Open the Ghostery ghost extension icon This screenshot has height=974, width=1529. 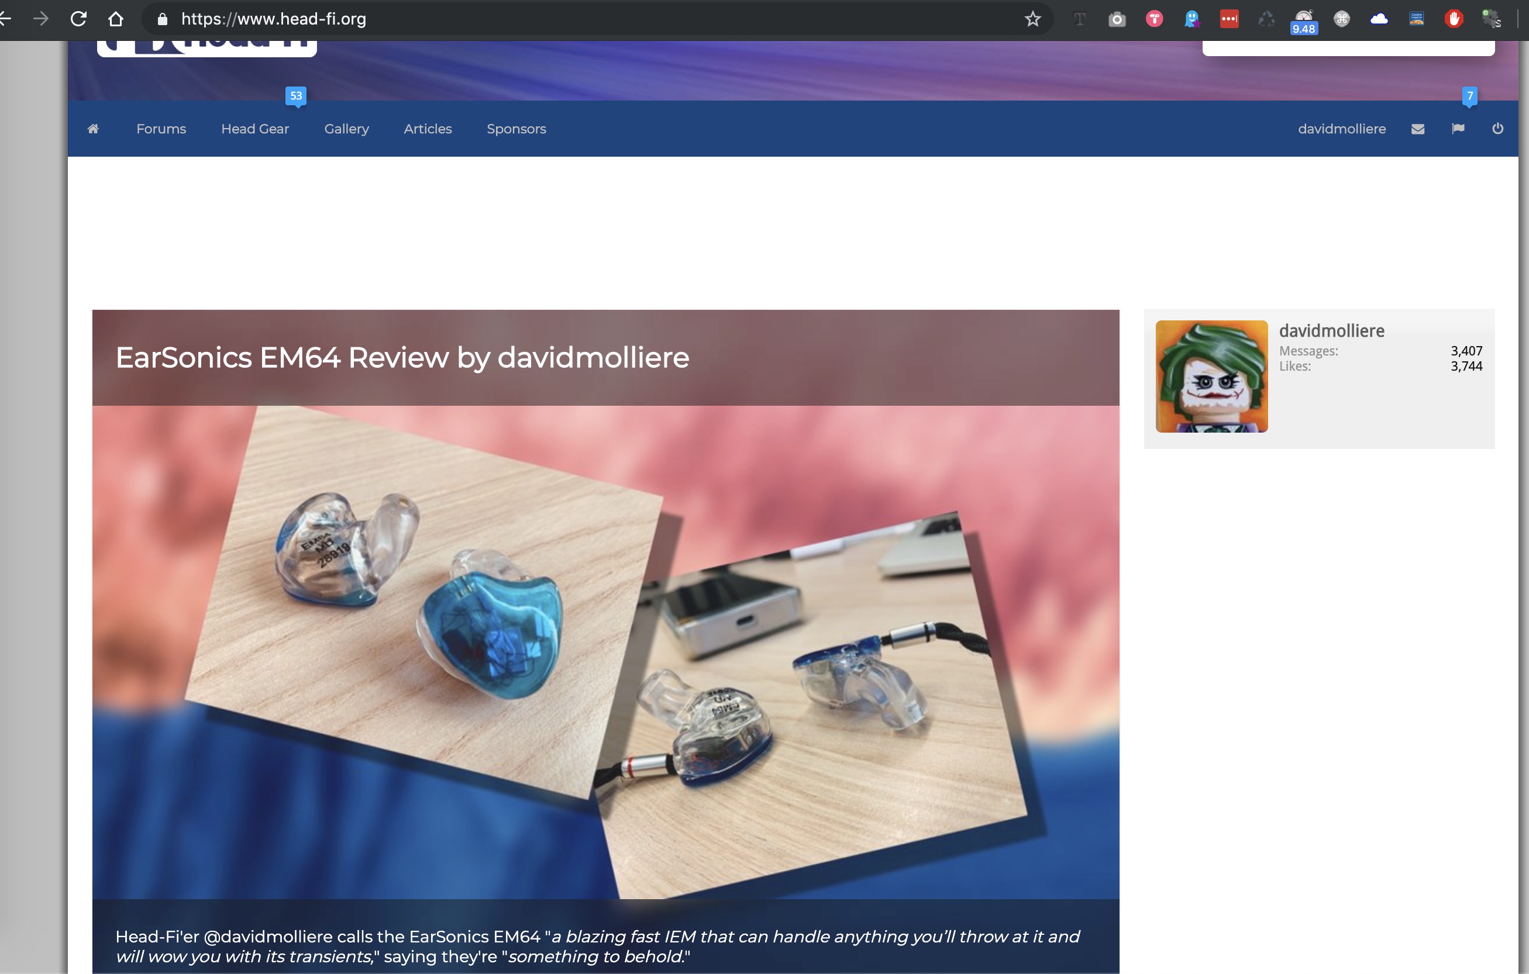pos(1191,19)
